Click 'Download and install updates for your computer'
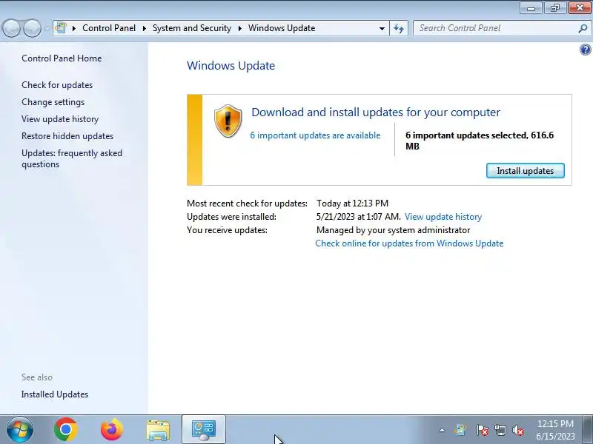Viewport: 593px width, 444px height. pos(376,112)
